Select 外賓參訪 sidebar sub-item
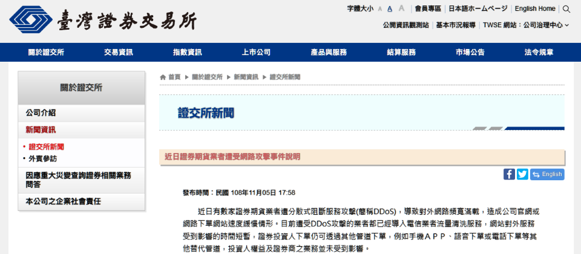Screen dimensions: 581x254 pyautogui.click(x=42, y=159)
